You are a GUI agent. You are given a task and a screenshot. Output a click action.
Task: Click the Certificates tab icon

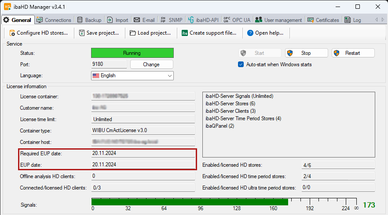pos(311,20)
